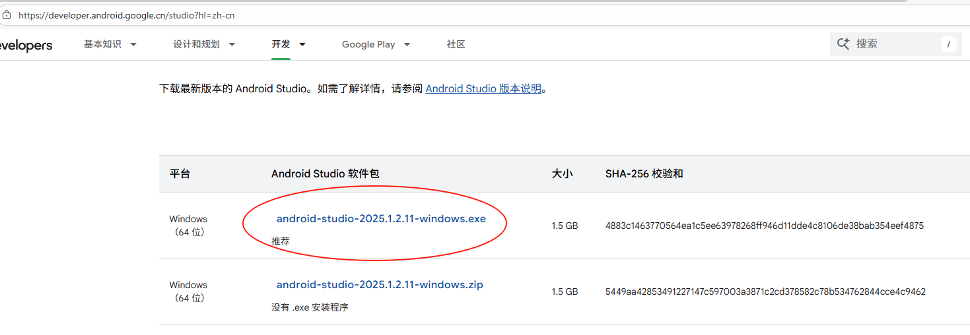Click the checksum starting with 5449aa42
970x335 pixels.
tap(765, 291)
